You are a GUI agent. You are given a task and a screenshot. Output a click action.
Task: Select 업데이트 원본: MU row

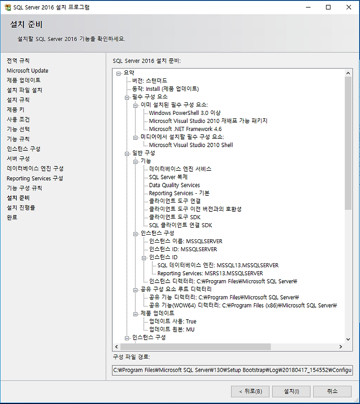click(171, 330)
